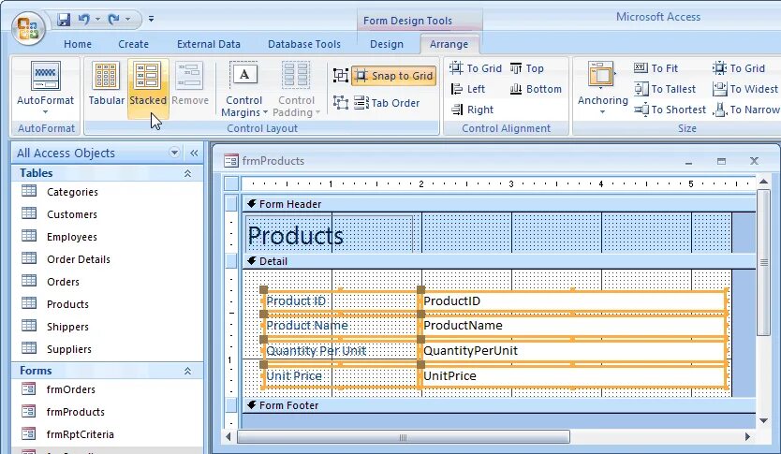
Task: Select the UnitPrice text box
Action: coord(573,376)
